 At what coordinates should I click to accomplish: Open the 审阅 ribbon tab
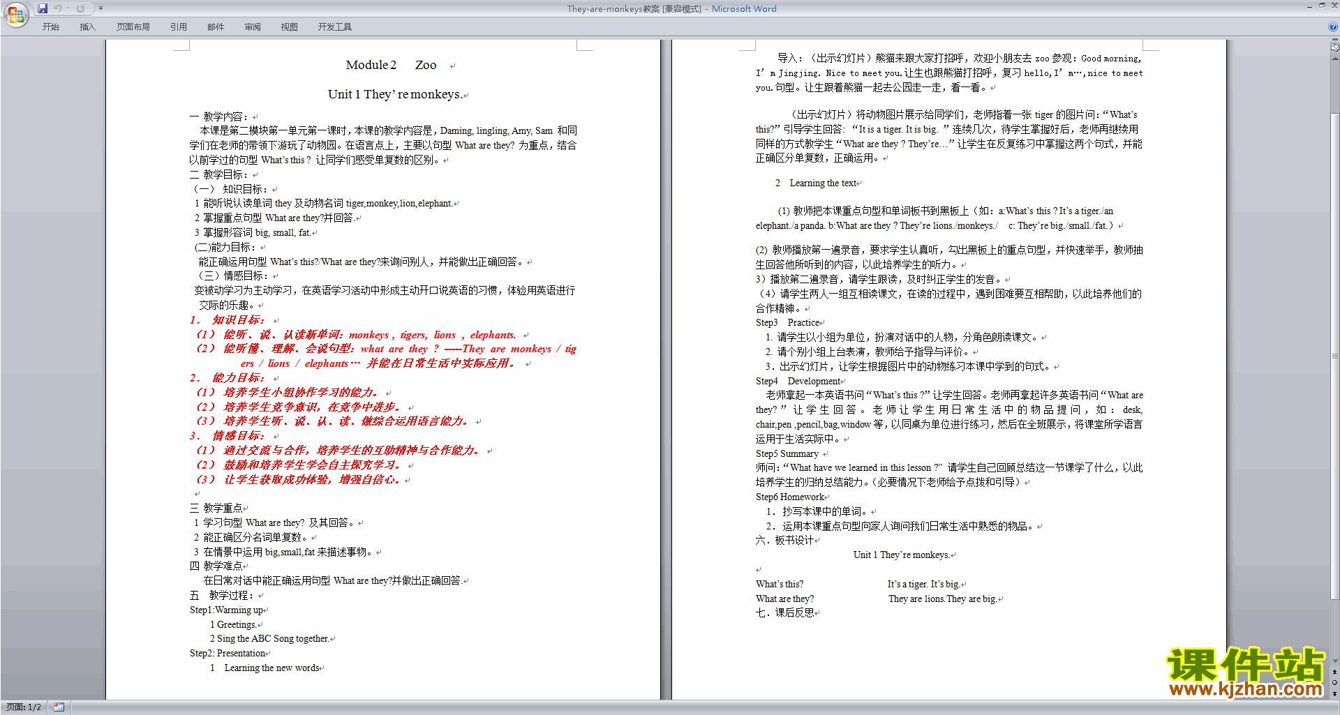[253, 27]
